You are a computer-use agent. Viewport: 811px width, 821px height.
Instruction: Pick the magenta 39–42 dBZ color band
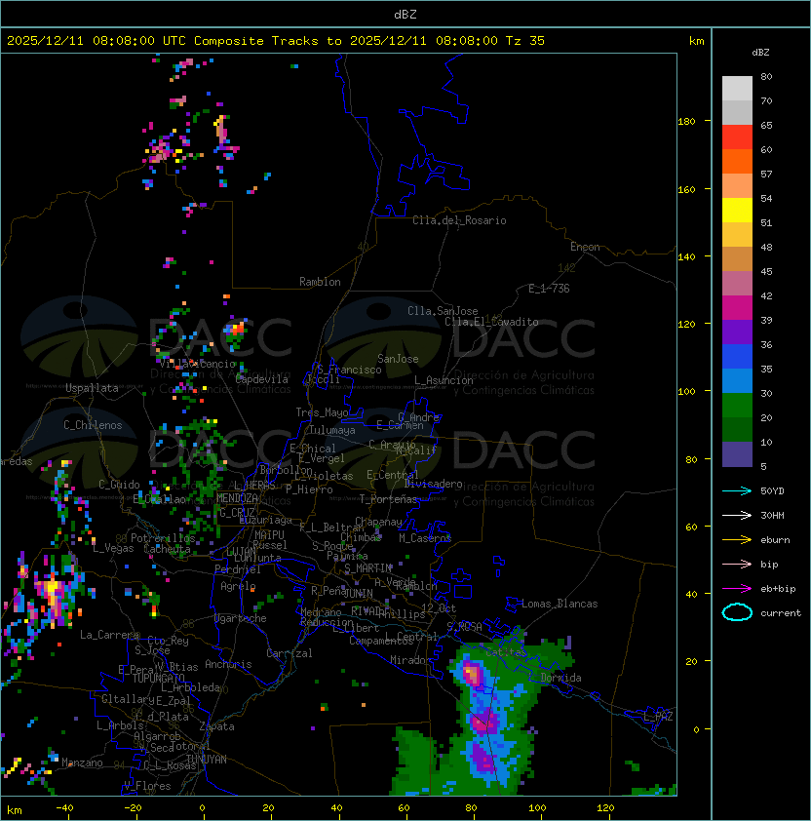click(x=737, y=308)
